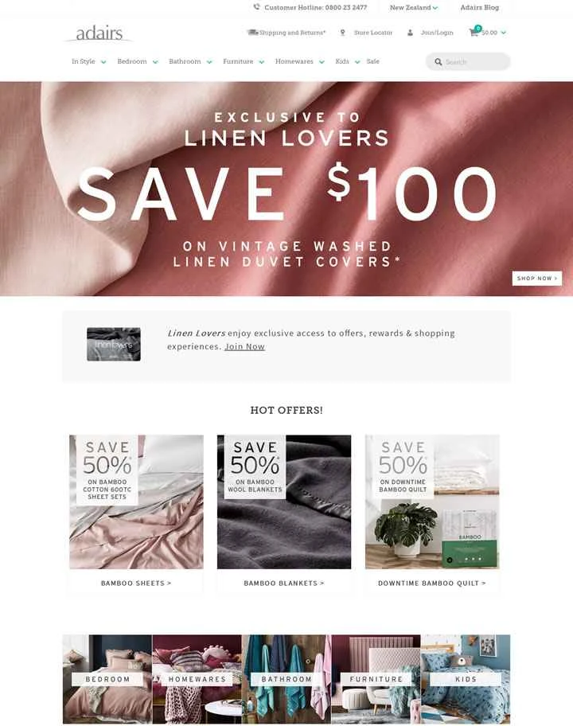
Task: Click the shopping cart icon
Action: [474, 33]
